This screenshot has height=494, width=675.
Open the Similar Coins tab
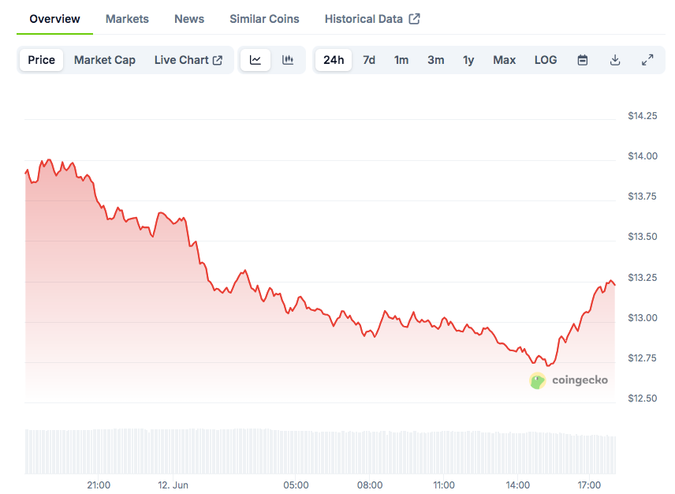(x=264, y=19)
